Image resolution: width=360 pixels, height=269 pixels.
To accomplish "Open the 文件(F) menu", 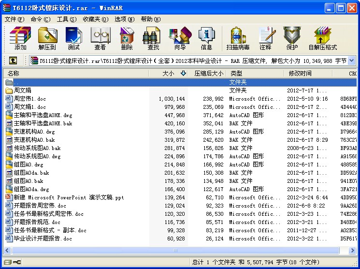I will point(14,19).
